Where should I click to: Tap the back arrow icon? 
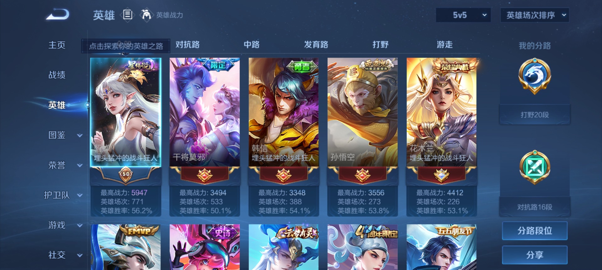(58, 15)
